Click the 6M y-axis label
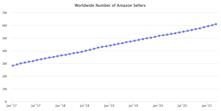The width and height of the screenshot is (221, 111). tap(4, 25)
